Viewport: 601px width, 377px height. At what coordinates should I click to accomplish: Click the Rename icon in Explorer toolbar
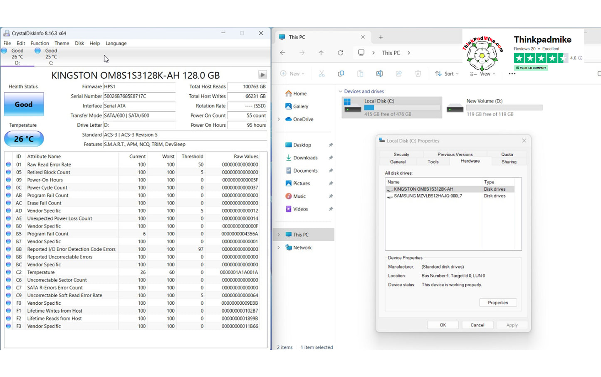click(379, 73)
